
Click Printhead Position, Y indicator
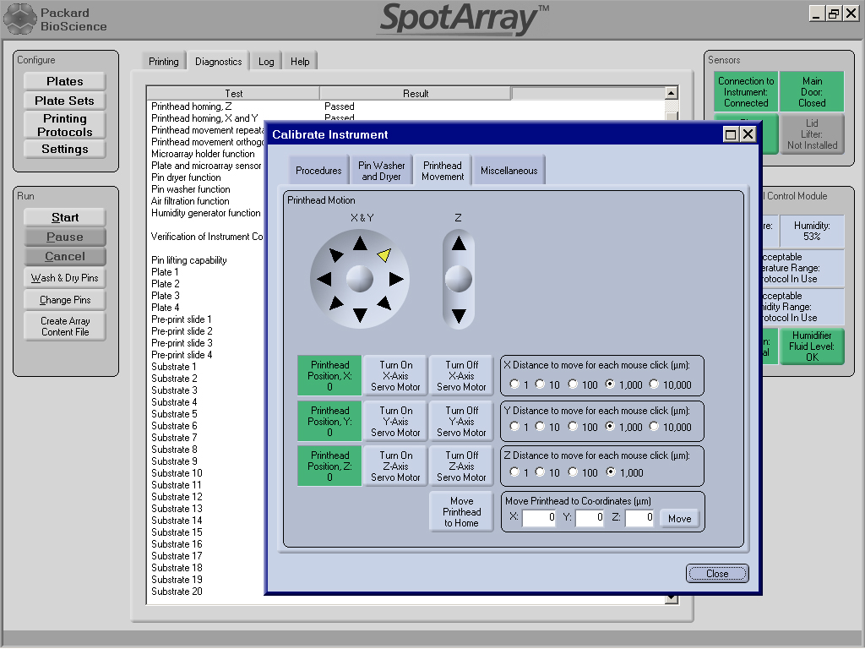[329, 422]
